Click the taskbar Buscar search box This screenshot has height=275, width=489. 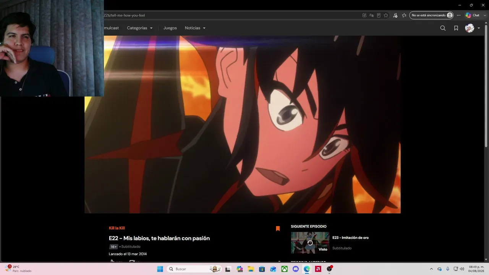[x=195, y=269]
